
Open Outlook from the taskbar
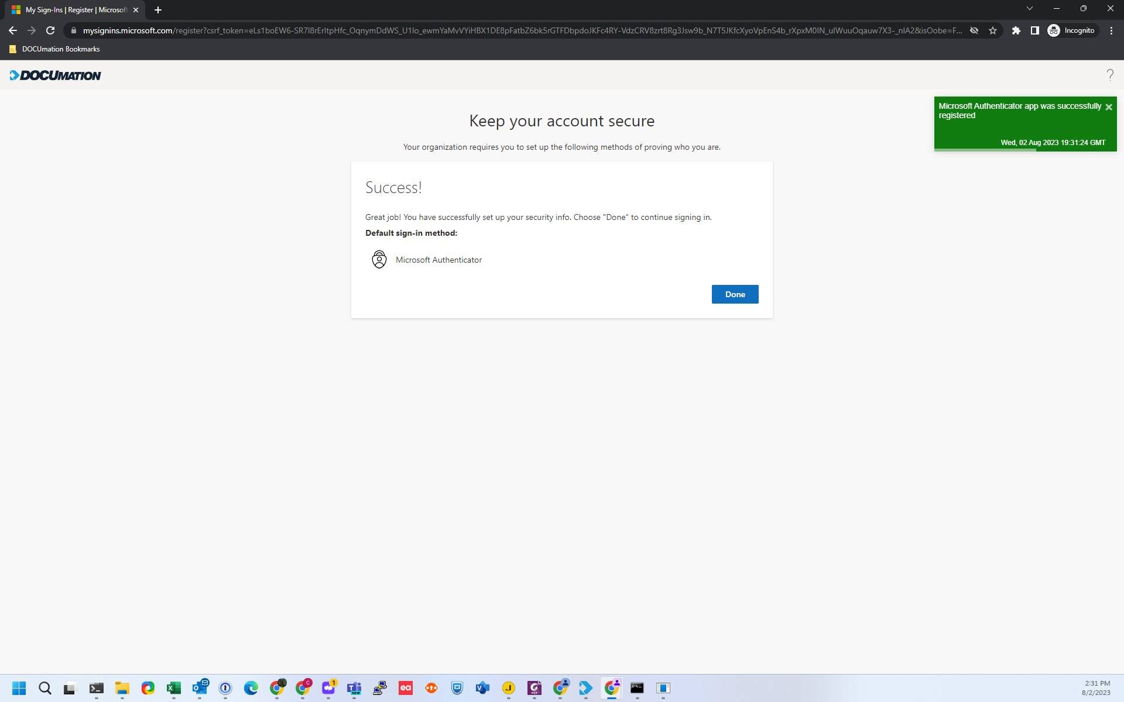(201, 688)
